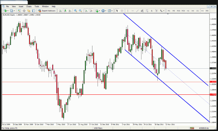Click the chart shift triangle marker atop chart
Image resolution: width=218 pixels, height=131 pixels.
tap(168, 14)
